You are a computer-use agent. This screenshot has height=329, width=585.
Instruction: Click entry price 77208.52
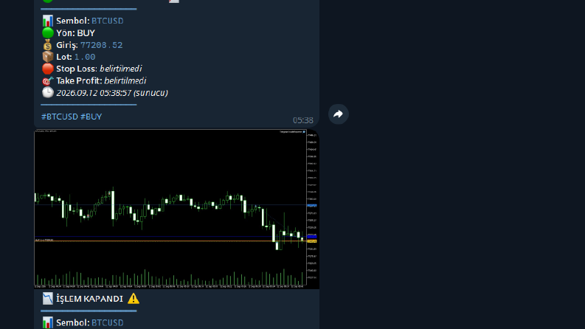102,45
